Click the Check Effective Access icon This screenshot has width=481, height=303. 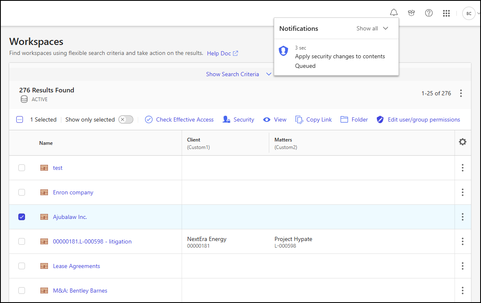[x=149, y=119]
